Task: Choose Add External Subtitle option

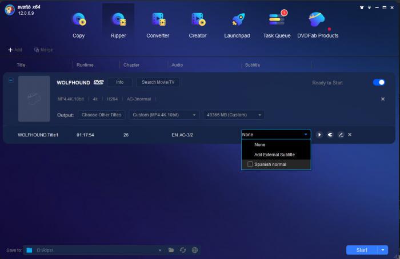Action: tap(276, 155)
